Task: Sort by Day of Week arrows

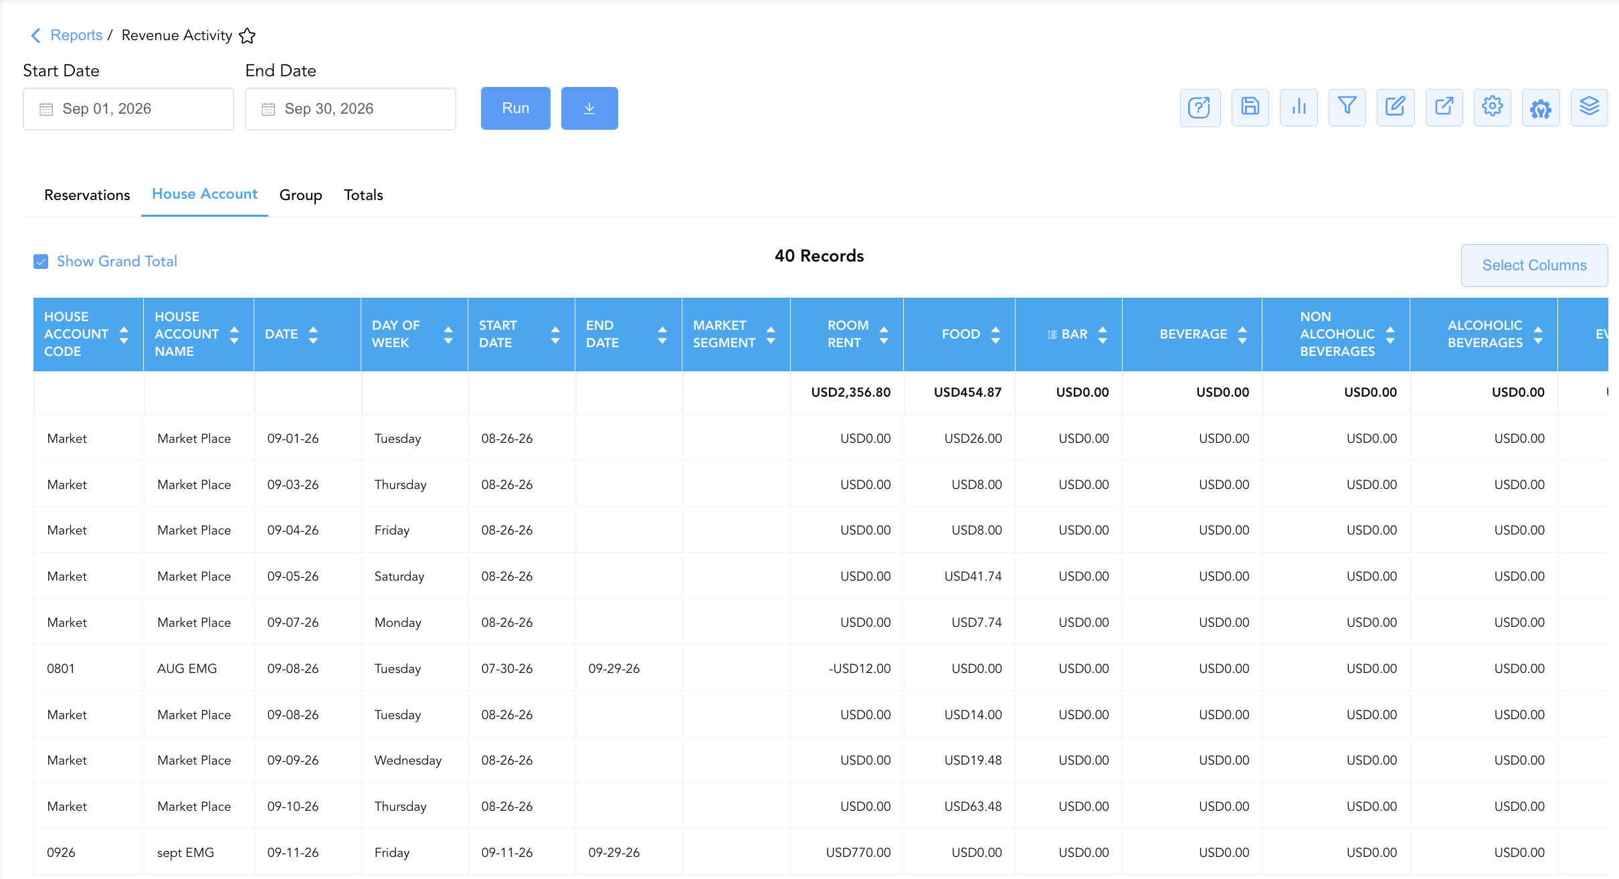Action: 448,334
